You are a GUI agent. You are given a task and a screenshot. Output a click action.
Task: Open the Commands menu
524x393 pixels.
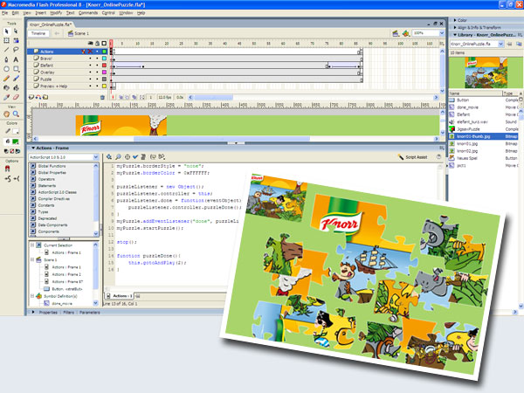point(88,13)
